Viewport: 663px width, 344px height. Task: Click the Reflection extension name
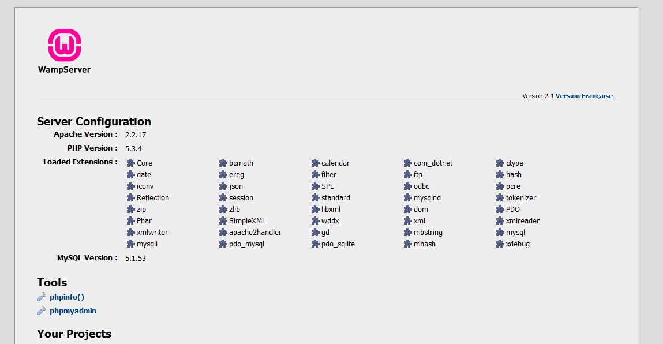coord(153,197)
